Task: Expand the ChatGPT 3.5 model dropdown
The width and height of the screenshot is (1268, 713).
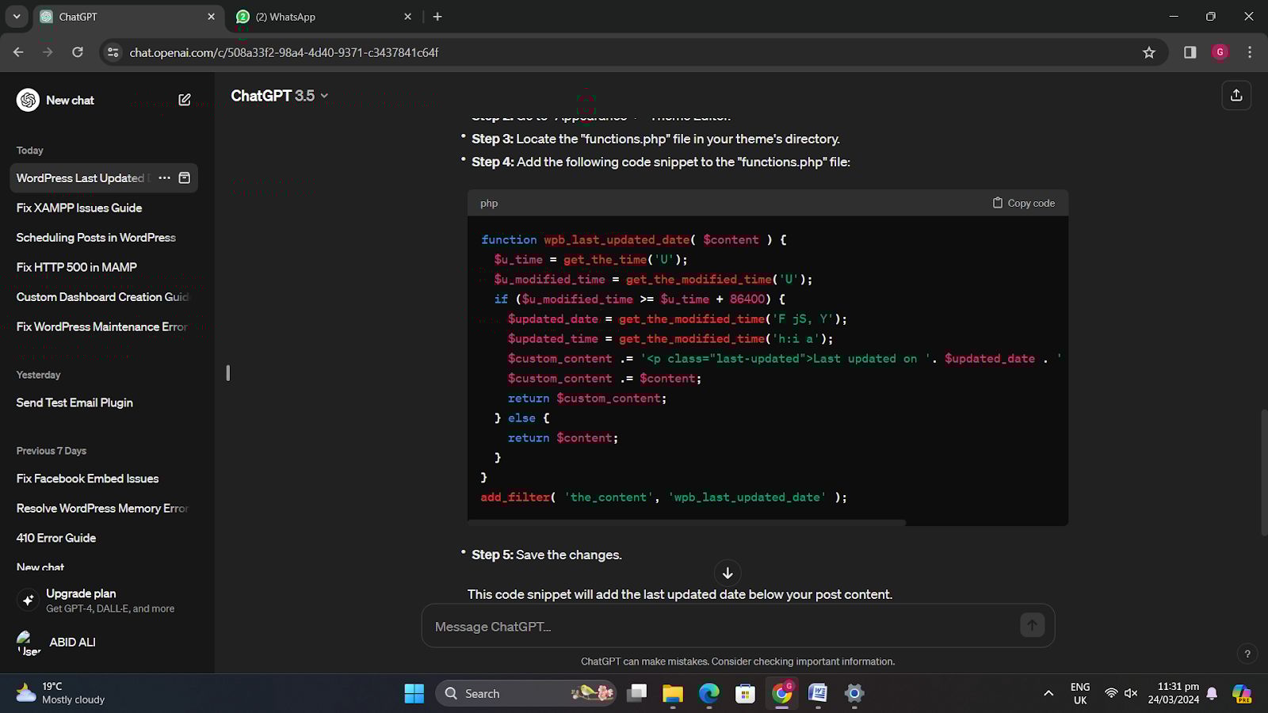Action: tap(279, 96)
